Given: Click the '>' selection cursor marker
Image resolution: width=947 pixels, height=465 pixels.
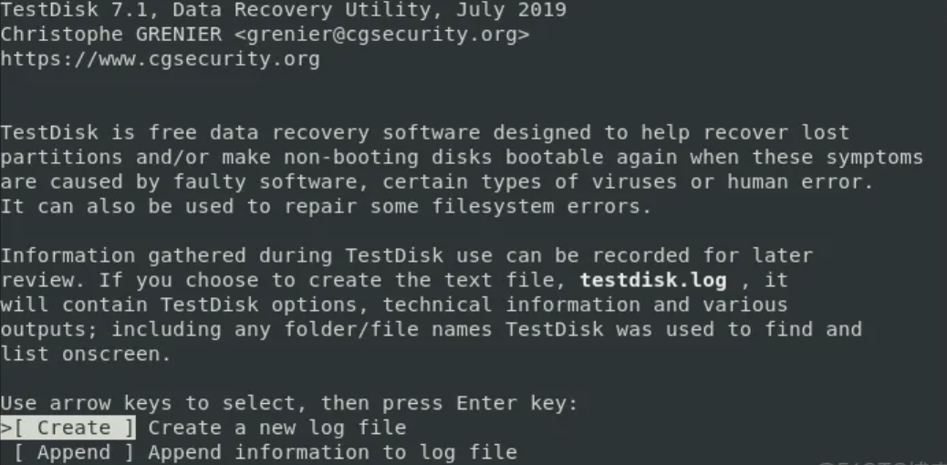Looking at the screenshot, I should pyautogui.click(x=5, y=428).
